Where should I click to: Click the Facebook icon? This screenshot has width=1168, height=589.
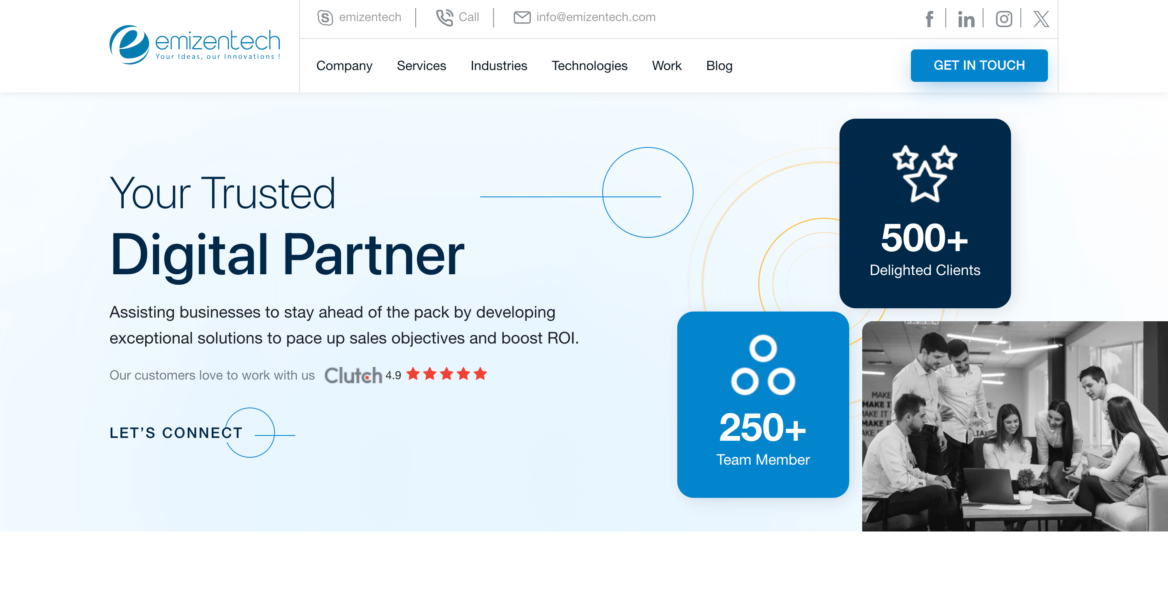coord(929,19)
